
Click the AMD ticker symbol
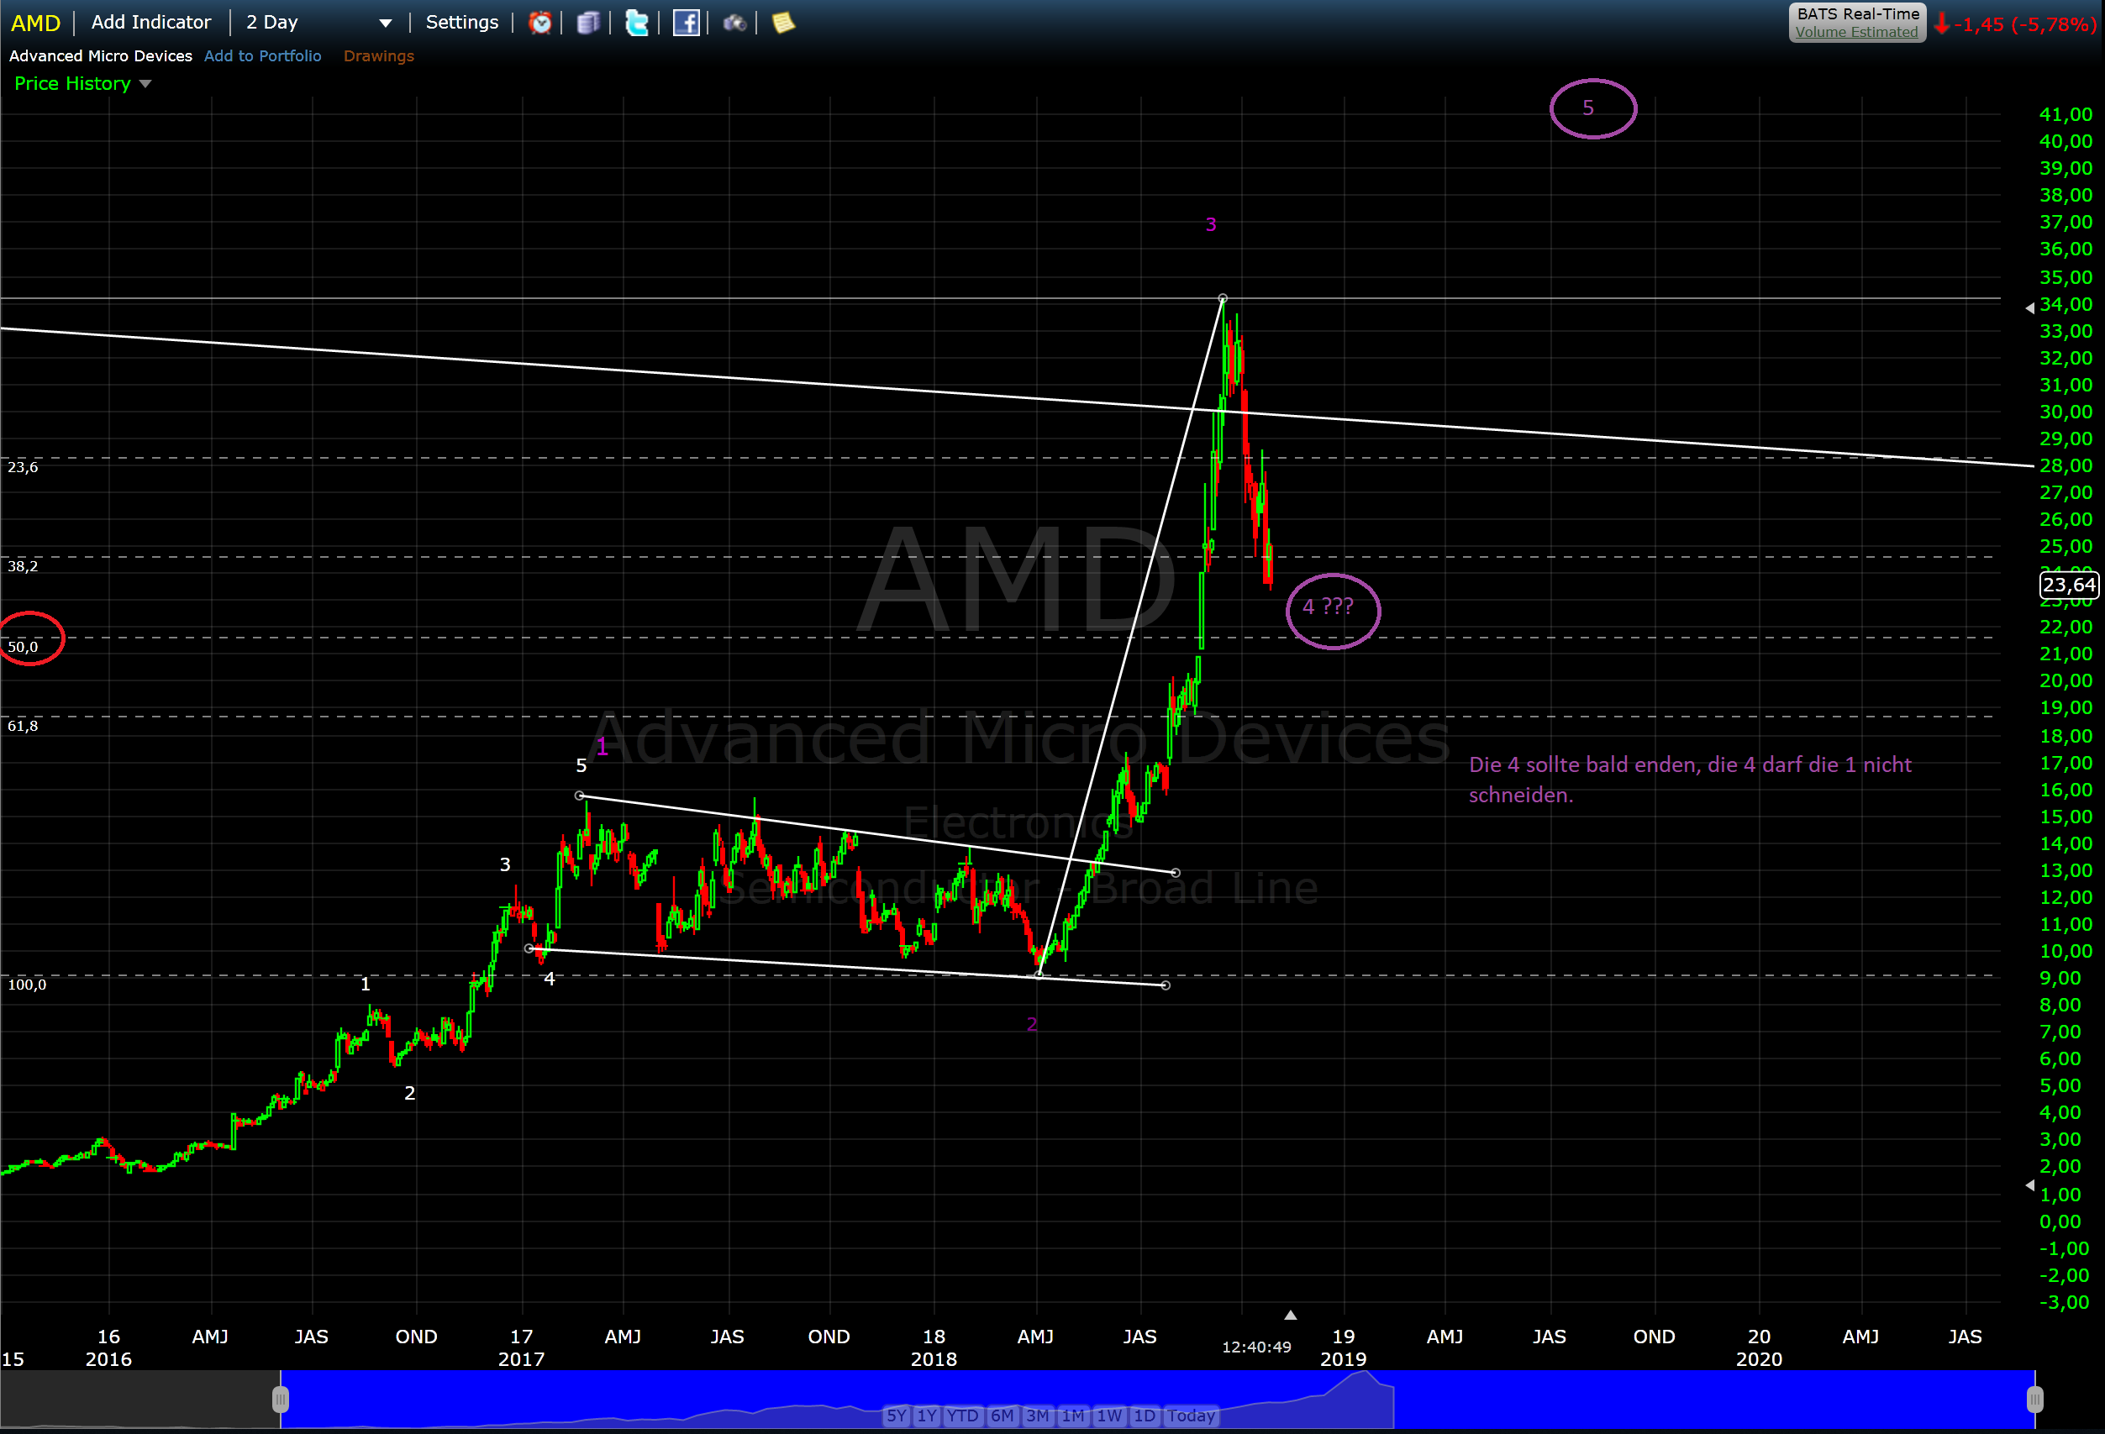coord(35,23)
